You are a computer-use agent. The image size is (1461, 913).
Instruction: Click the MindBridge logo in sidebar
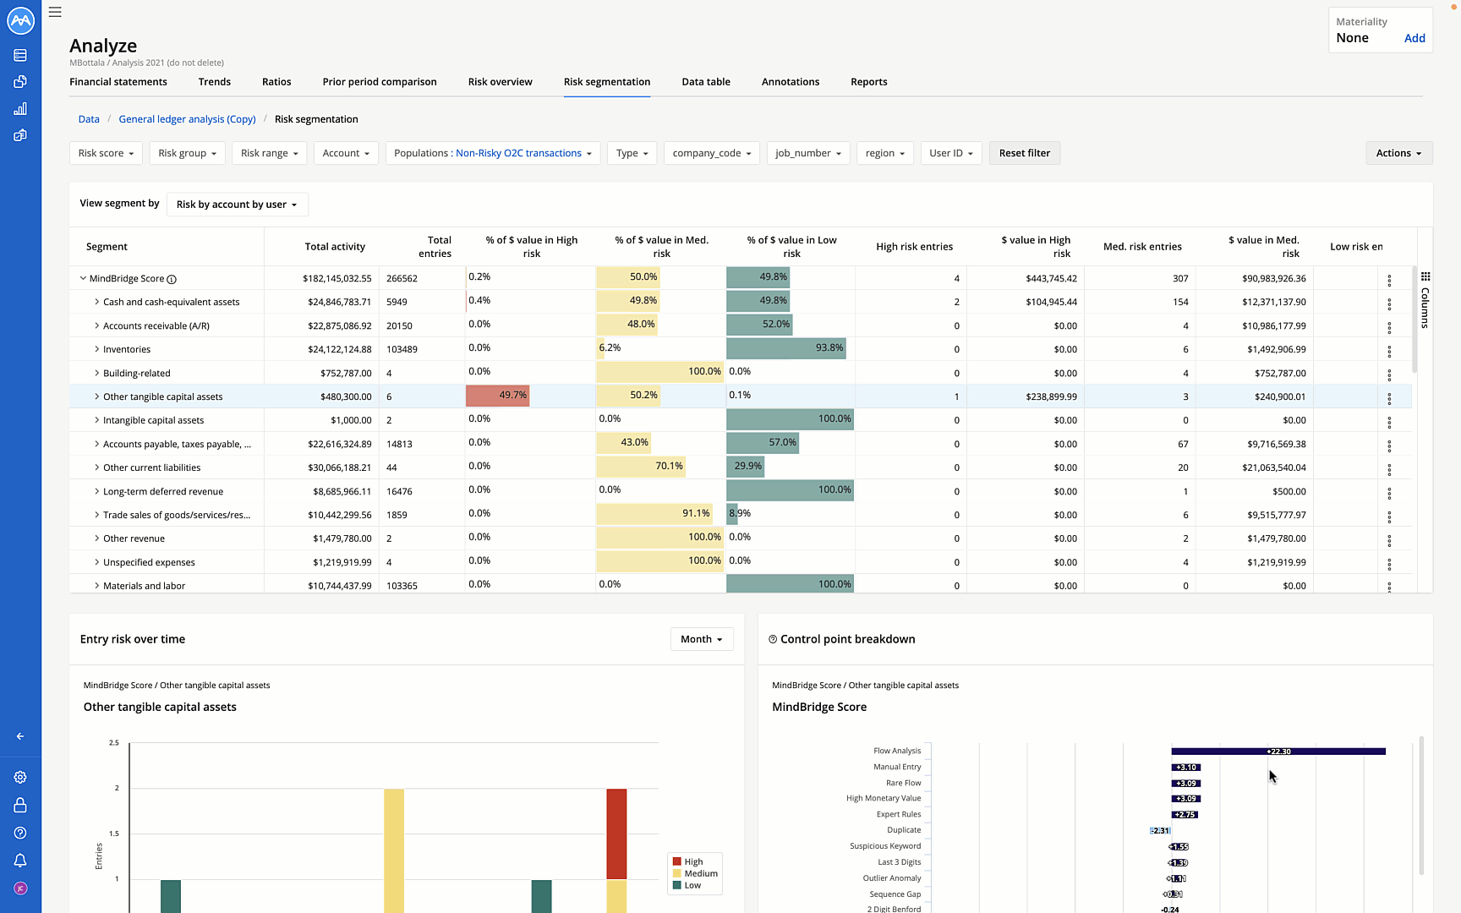pos(20,20)
